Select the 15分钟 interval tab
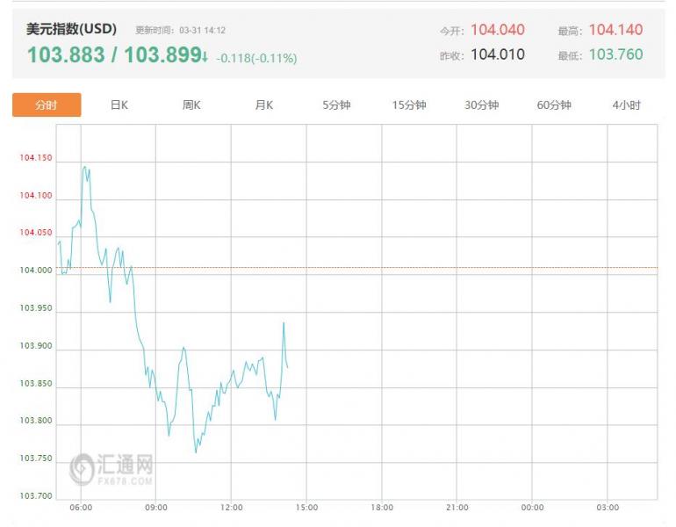This screenshot has width=676, height=527. [409, 105]
